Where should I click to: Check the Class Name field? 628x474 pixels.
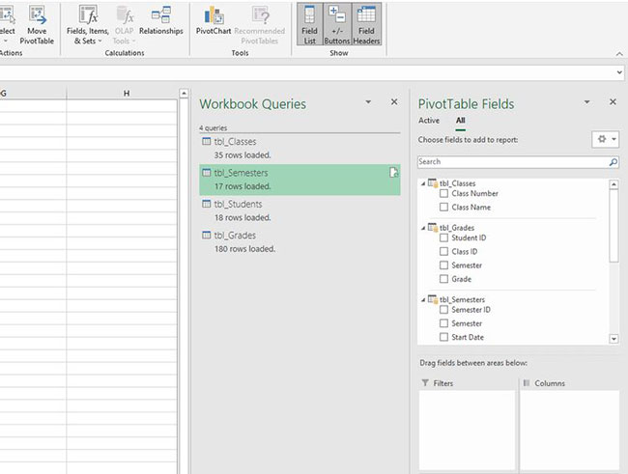[443, 207]
